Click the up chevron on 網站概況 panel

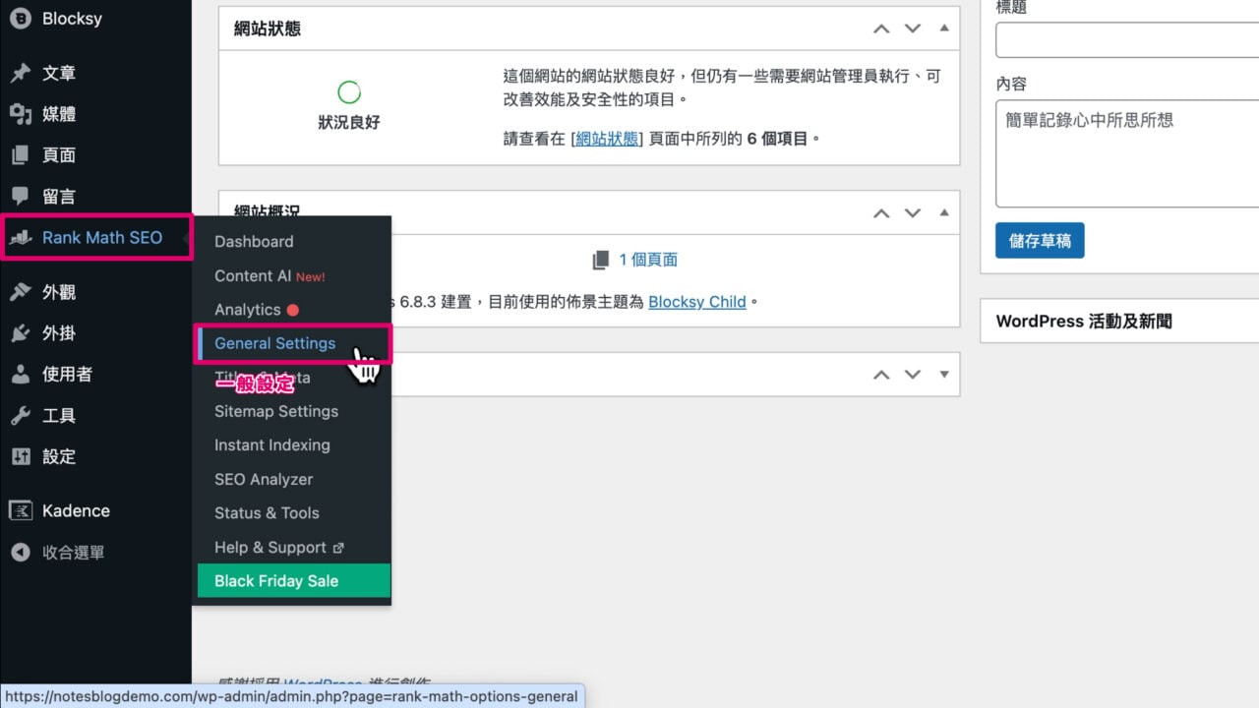click(x=881, y=211)
